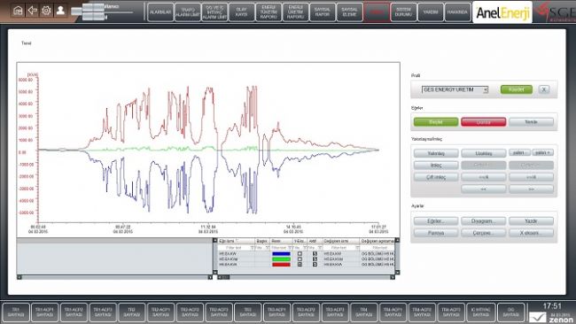Click the Panoya clipboard button
Image resolution: width=576 pixels, height=324 pixels.
[436, 233]
